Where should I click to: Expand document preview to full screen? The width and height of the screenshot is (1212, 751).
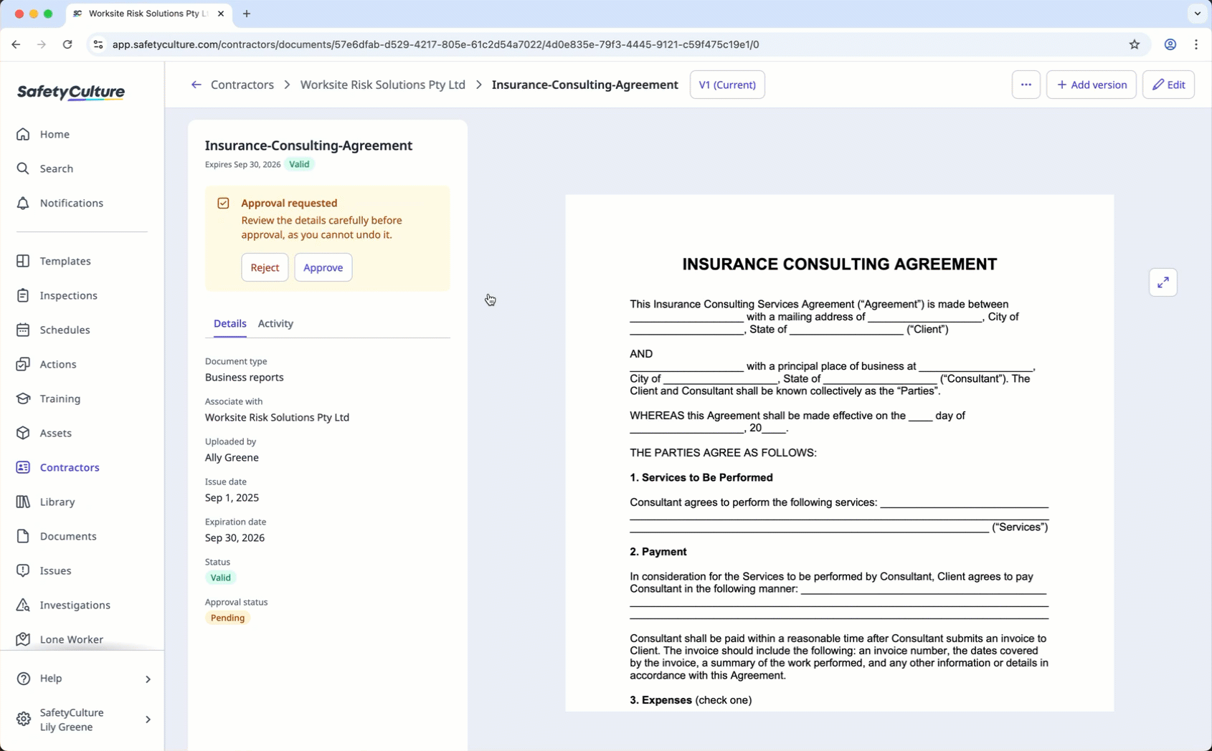click(x=1163, y=282)
